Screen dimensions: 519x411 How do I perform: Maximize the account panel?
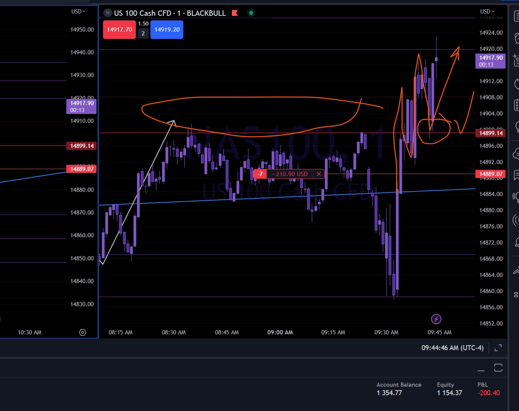(498, 368)
